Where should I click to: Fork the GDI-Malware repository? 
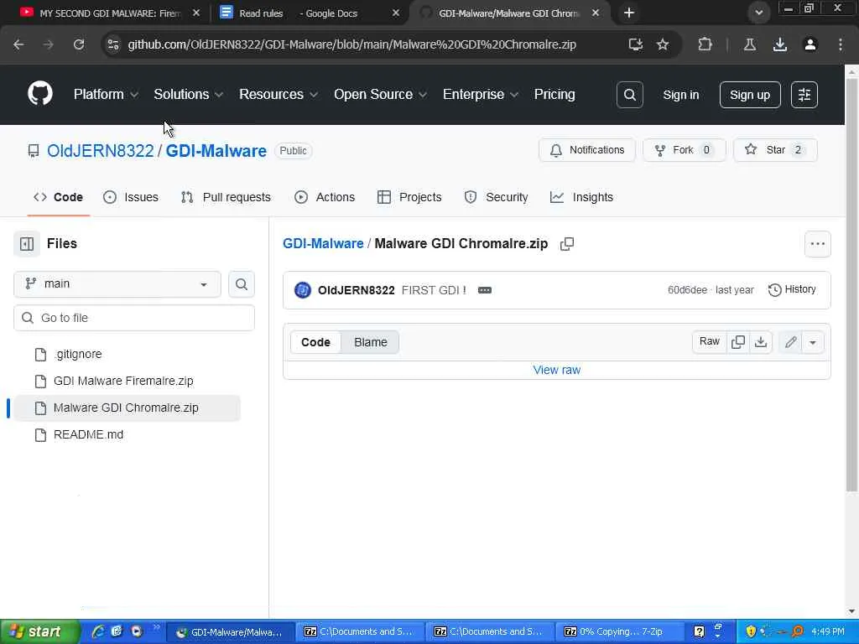[685, 150]
